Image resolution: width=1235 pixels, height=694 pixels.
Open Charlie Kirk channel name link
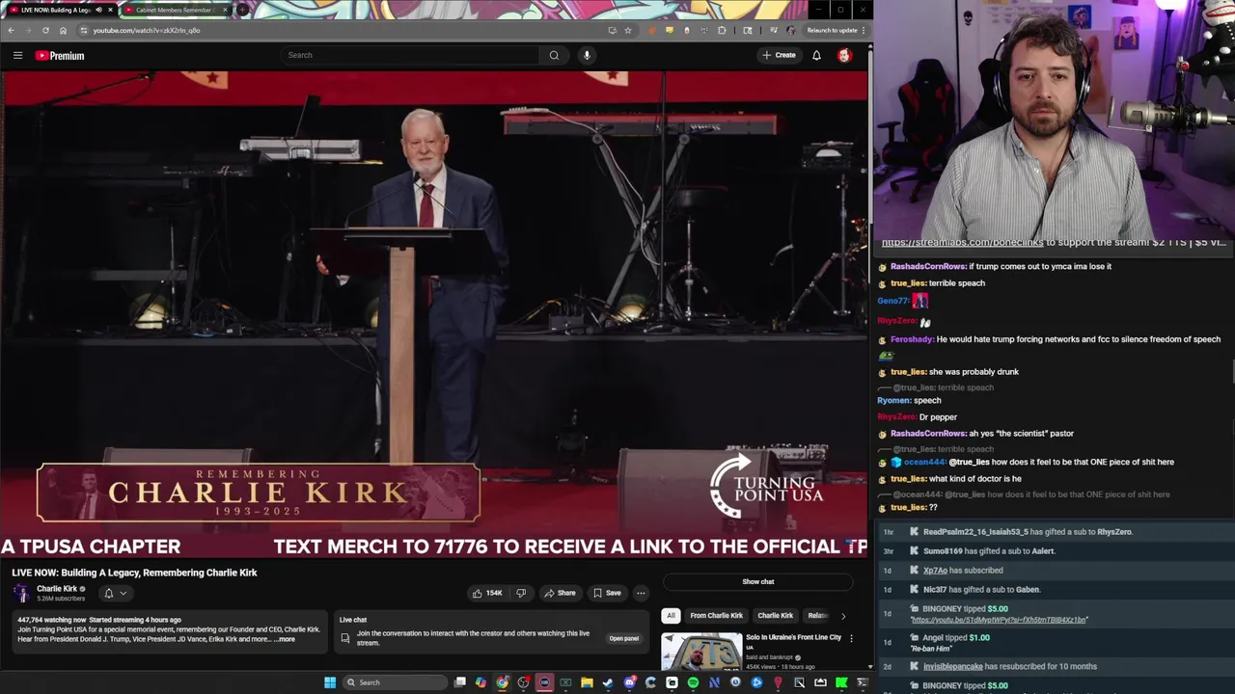[x=57, y=589]
